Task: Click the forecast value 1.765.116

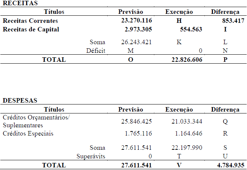Action: 138,134
